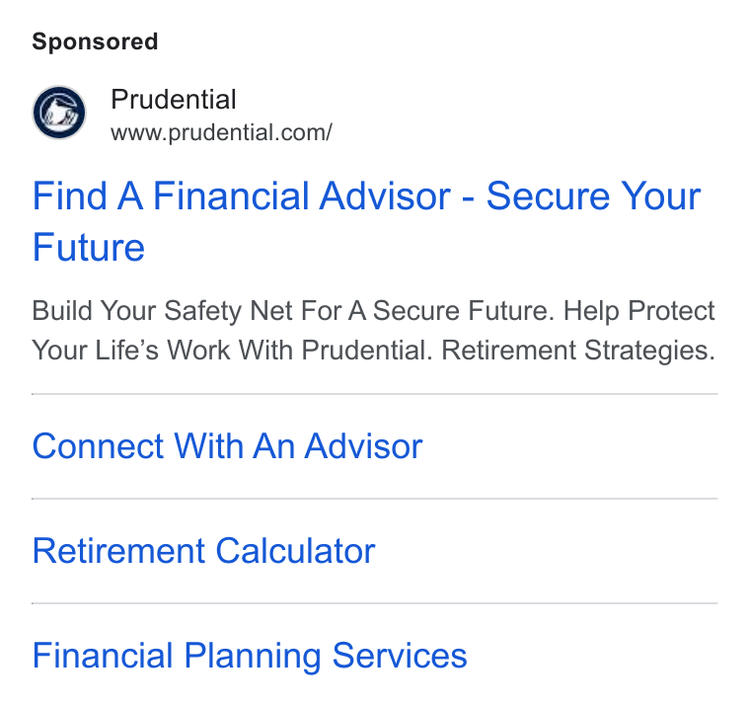
Task: Visit the www.prudential.com/ URL text
Action: click(x=221, y=132)
